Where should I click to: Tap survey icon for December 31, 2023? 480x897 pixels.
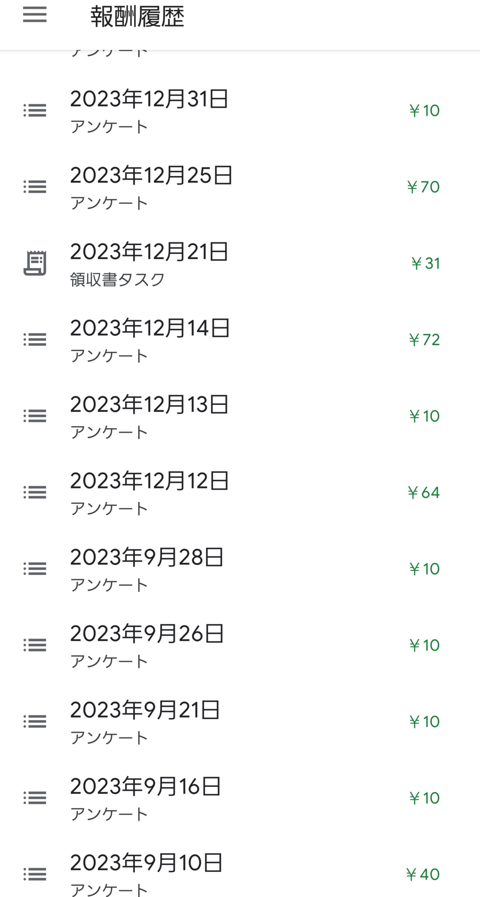tap(35, 110)
